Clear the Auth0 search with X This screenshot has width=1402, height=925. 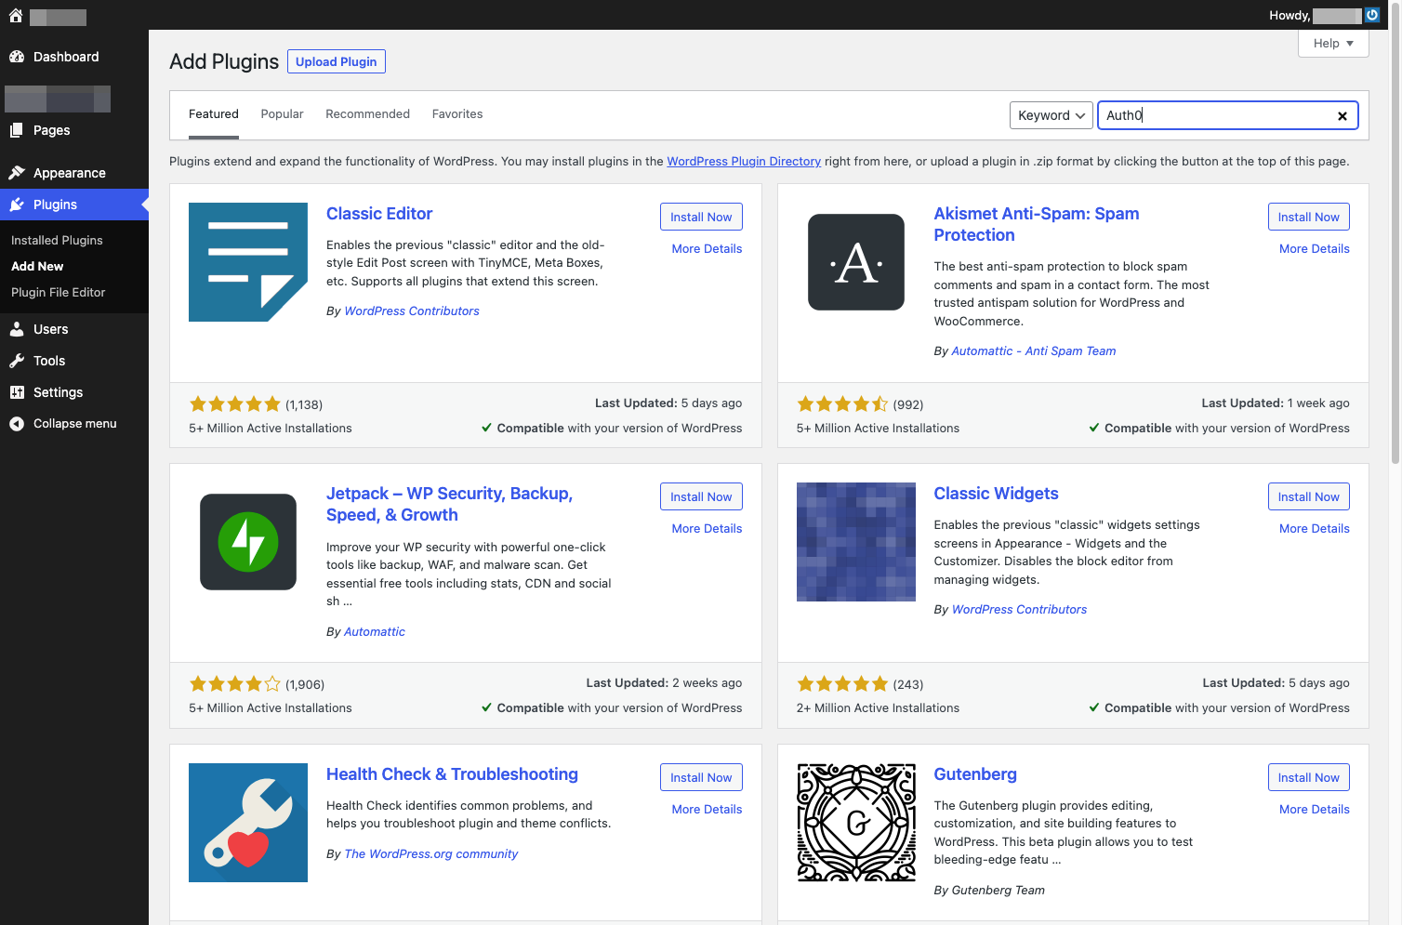click(1342, 116)
